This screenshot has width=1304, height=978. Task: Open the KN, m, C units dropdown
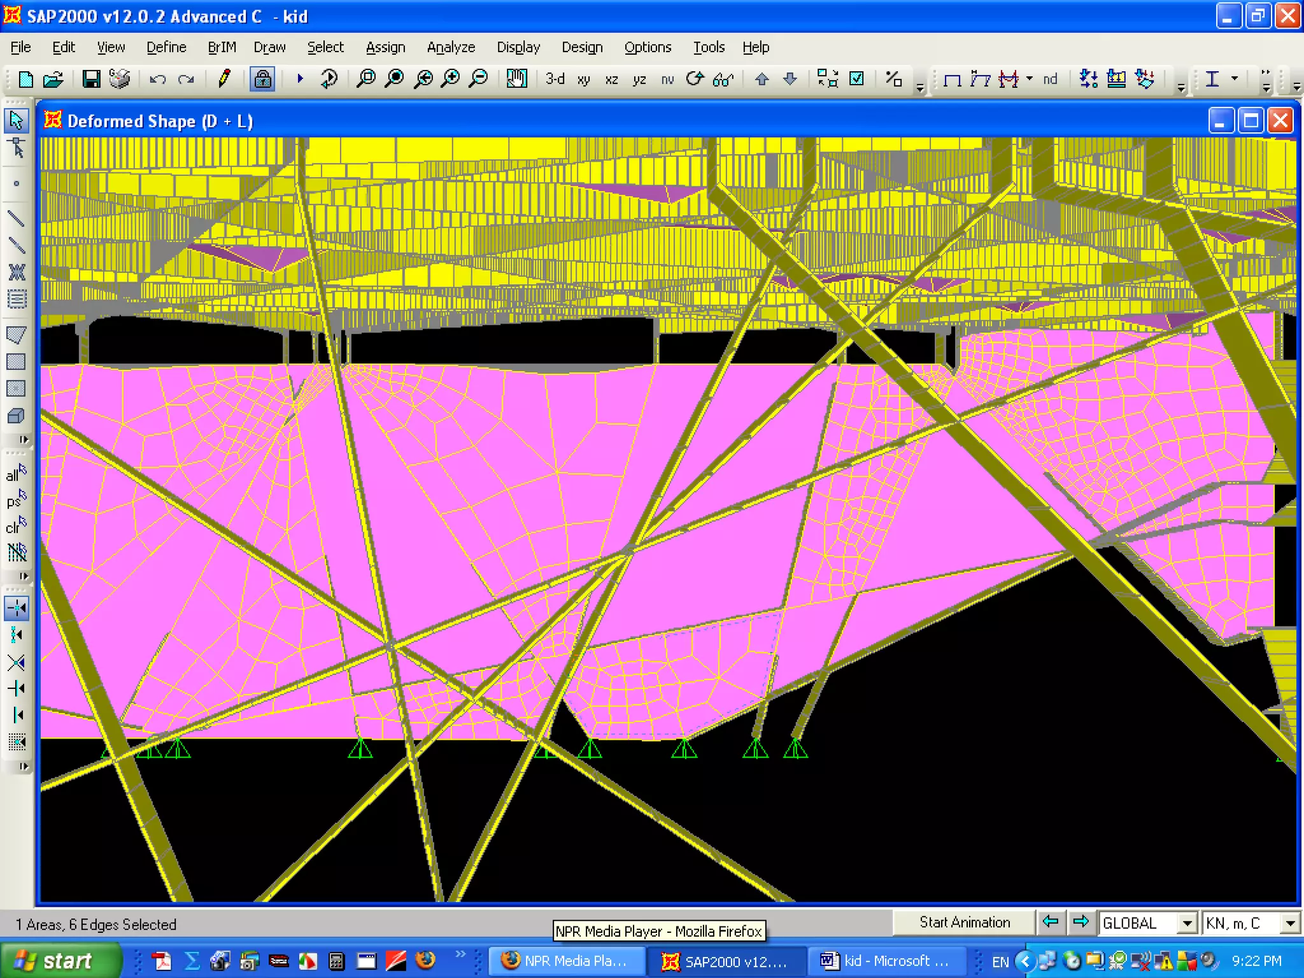point(1289,923)
